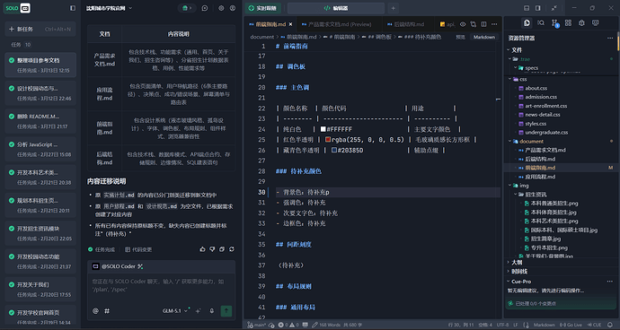Toggle the bottom panel layout icon
Screen dimensions: 620x330
(x=527, y=8)
